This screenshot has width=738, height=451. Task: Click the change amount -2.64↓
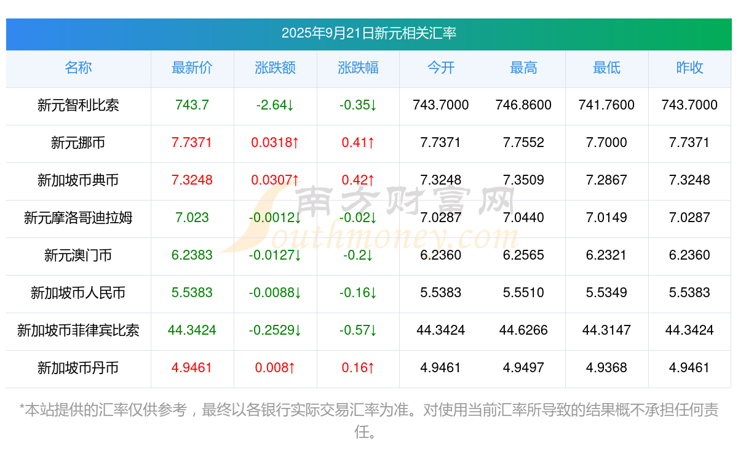pos(275,105)
